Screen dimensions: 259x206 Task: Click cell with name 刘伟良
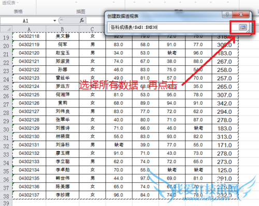[62, 111]
